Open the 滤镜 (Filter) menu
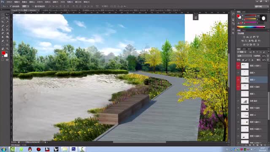 pos(55,2)
